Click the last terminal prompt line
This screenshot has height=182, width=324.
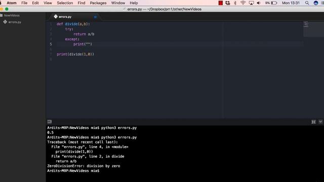tap(73, 171)
